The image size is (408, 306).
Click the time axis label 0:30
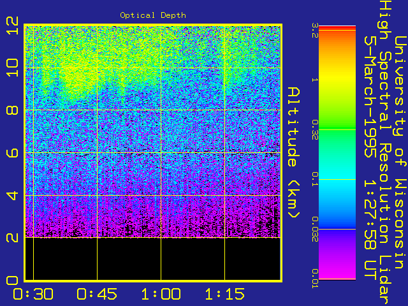[33, 295]
